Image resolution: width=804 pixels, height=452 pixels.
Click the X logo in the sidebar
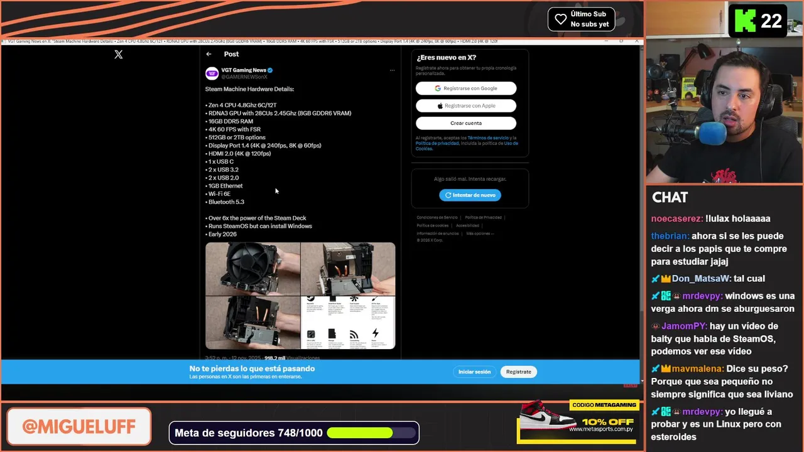[119, 55]
